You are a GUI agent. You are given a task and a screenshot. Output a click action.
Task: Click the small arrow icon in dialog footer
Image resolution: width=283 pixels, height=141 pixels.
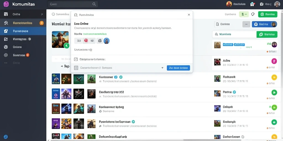(162, 68)
